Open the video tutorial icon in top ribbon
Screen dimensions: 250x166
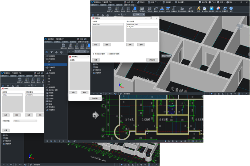click(x=211, y=8)
